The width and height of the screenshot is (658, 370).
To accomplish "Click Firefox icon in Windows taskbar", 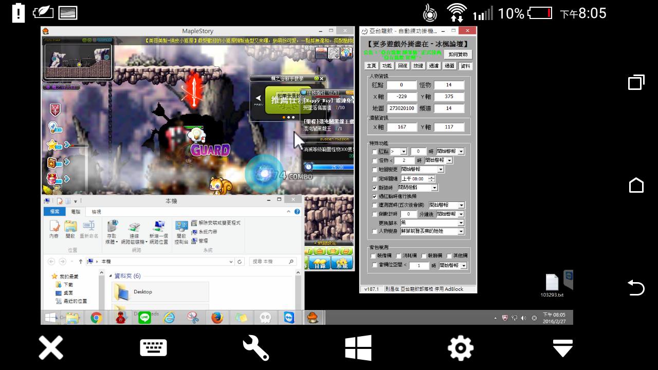I will [x=217, y=318].
